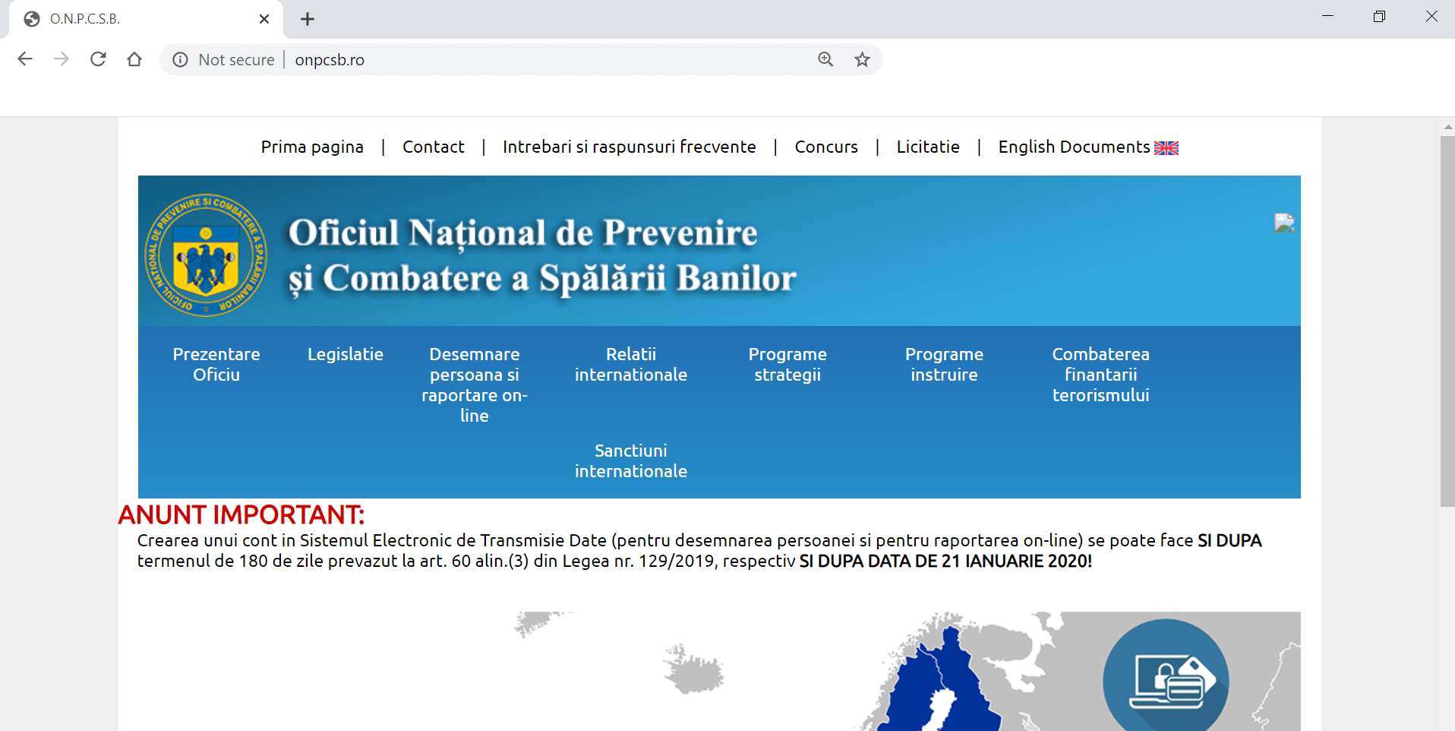
Task: View site info next to Not secure
Action: 180,60
